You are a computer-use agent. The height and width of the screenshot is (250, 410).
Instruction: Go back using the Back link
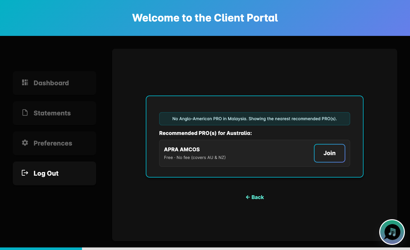pos(255,197)
